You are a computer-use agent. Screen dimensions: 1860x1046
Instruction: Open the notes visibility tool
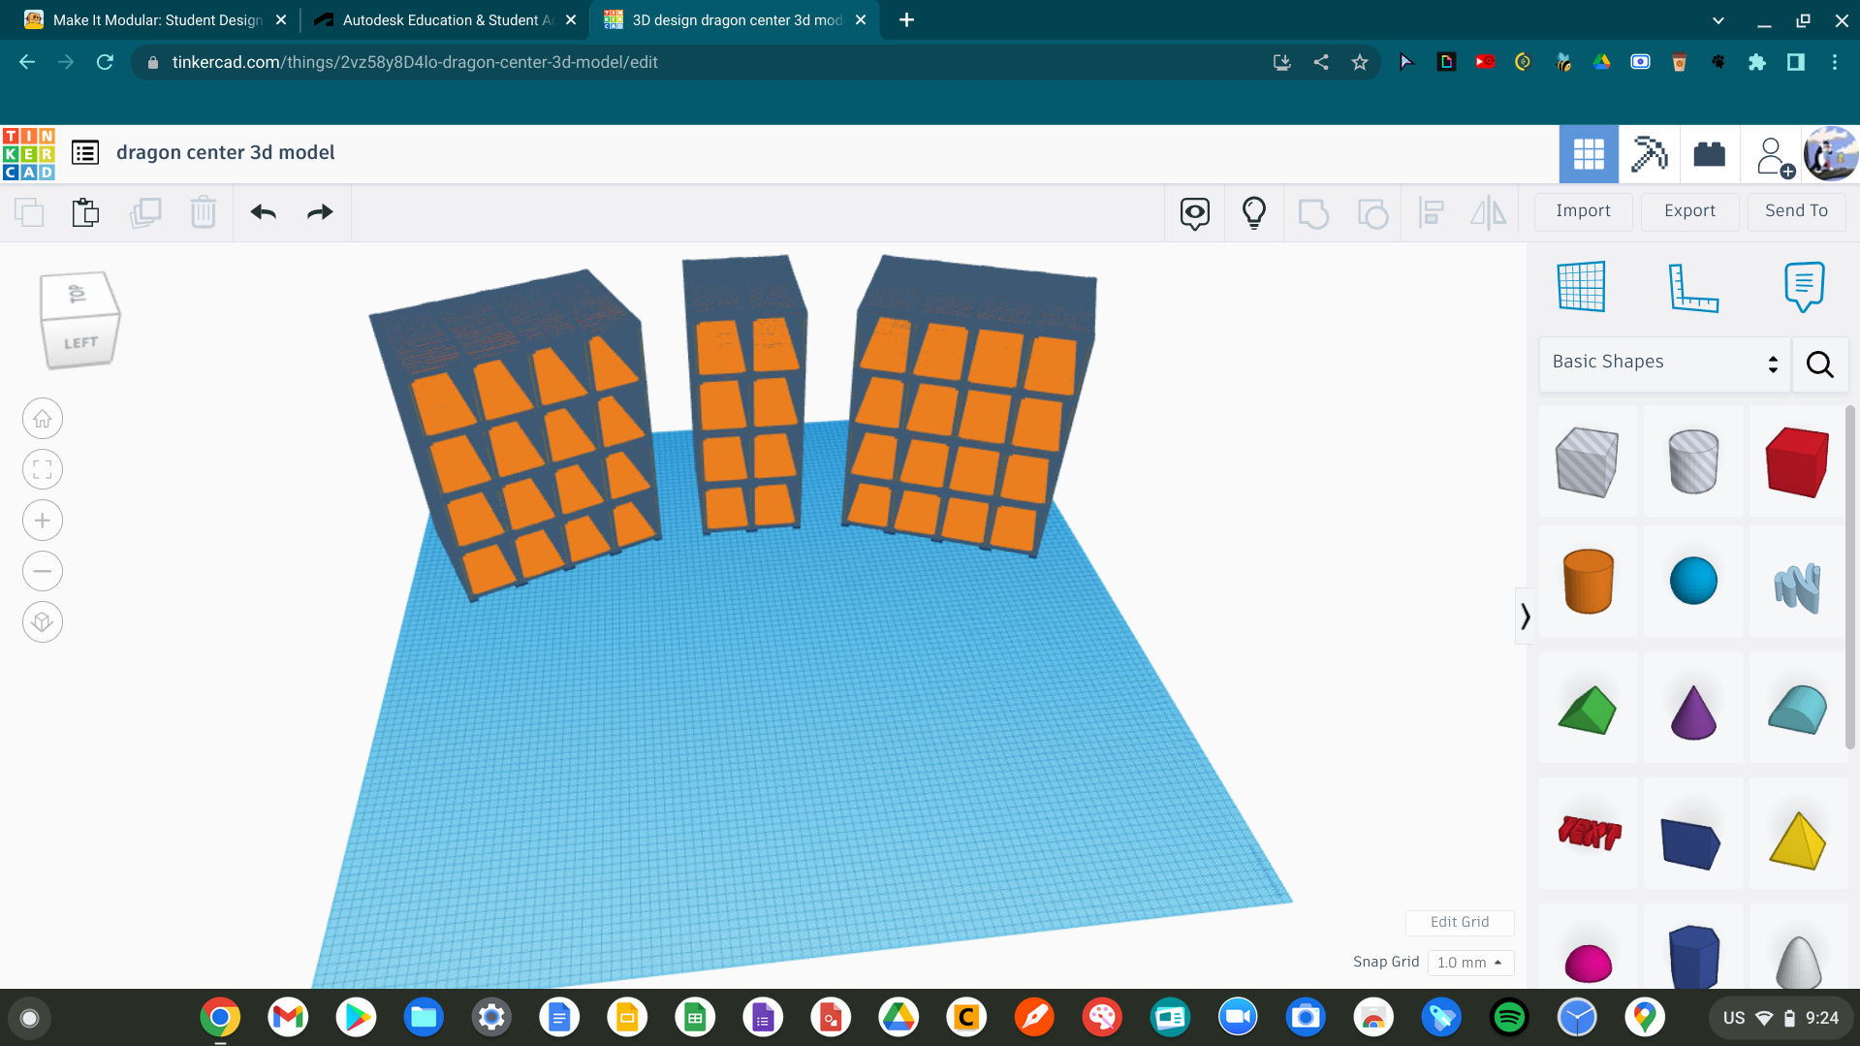coord(1195,213)
